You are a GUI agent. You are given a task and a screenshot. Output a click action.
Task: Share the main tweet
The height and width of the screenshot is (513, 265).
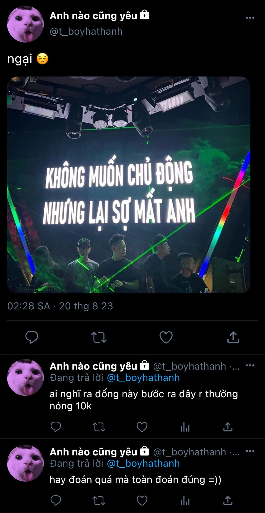click(233, 337)
